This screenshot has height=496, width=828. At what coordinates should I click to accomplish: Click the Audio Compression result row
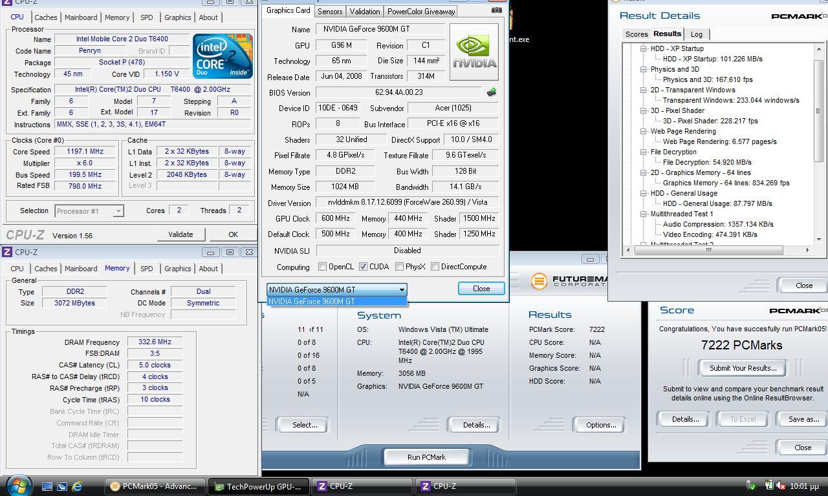(718, 224)
